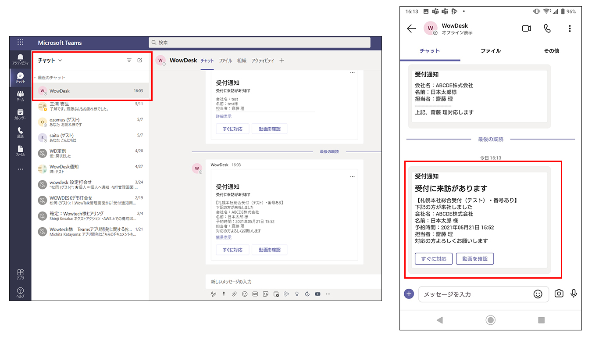Open 通話 phone icon in the Teams sidebar
The height and width of the screenshot is (337, 599).
[x=20, y=133]
